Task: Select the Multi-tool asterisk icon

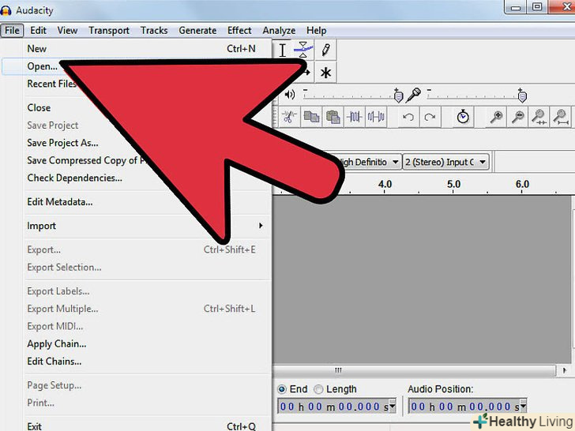Action: coord(325,73)
